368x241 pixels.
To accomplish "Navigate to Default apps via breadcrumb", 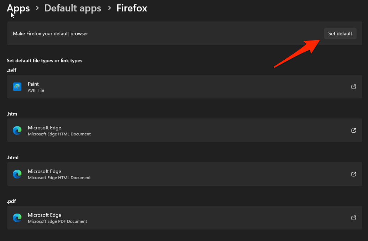I will click(x=73, y=8).
